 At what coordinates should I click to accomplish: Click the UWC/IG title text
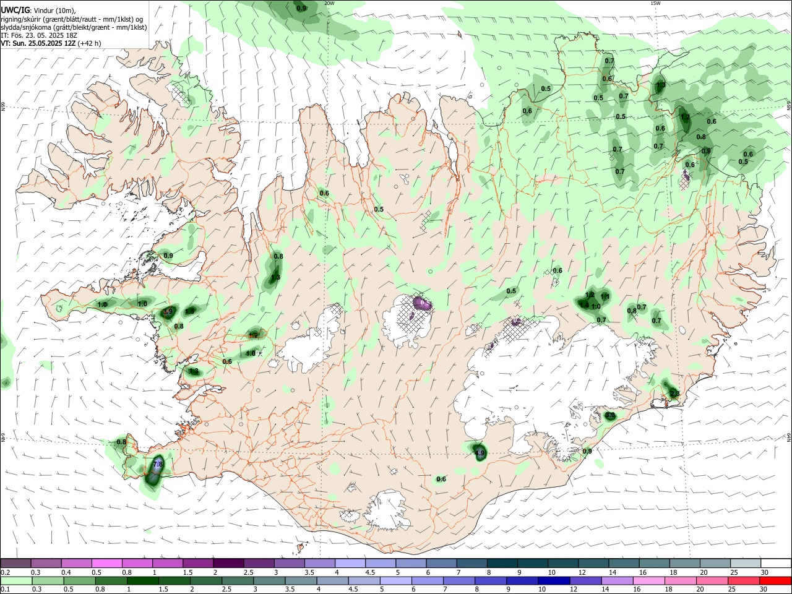(x=15, y=11)
